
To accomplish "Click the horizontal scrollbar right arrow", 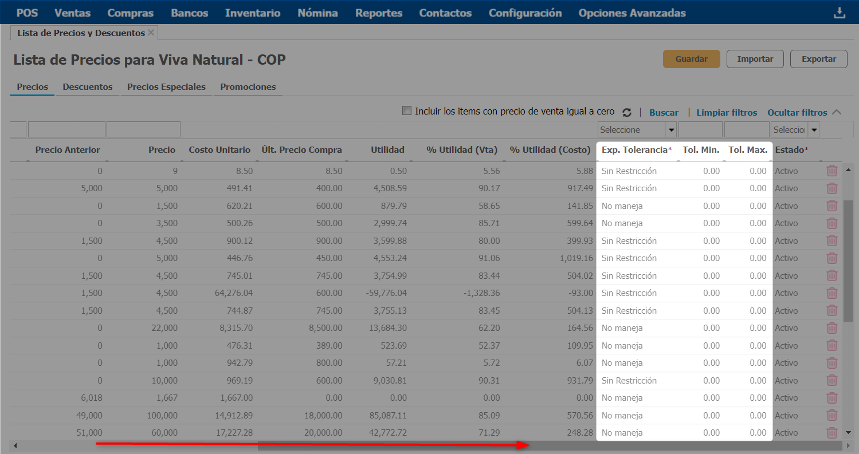I will 847,445.
